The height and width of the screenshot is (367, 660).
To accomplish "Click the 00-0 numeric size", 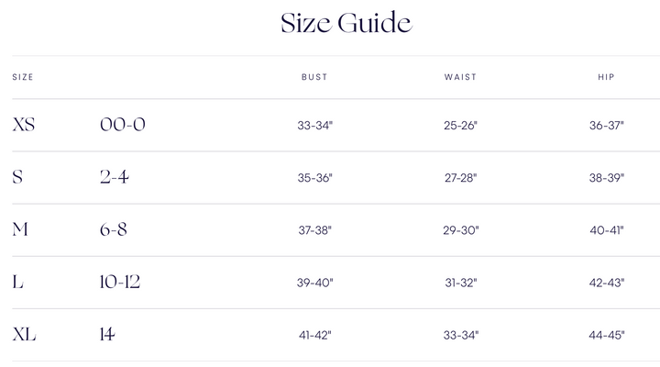I will point(122,125).
